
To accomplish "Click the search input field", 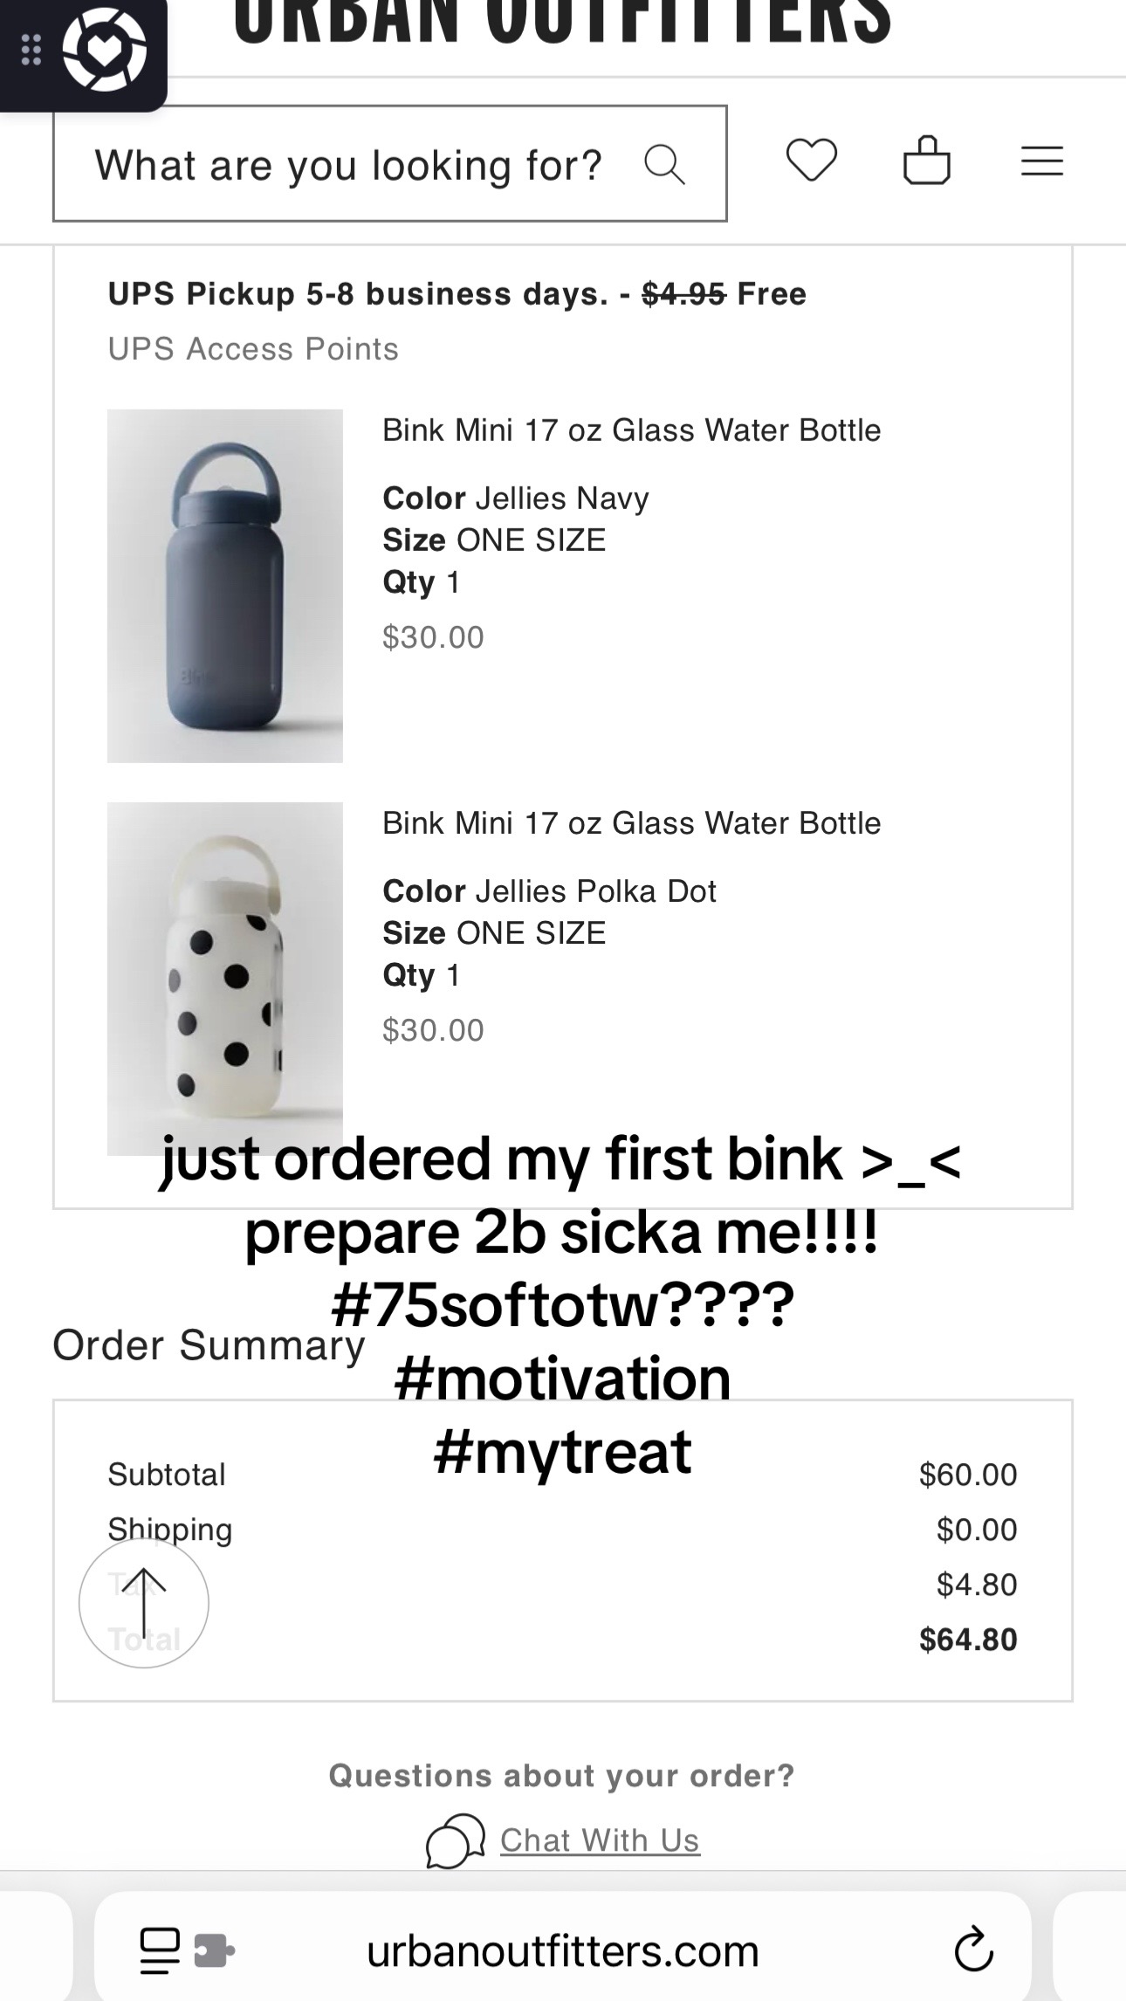I will point(390,163).
